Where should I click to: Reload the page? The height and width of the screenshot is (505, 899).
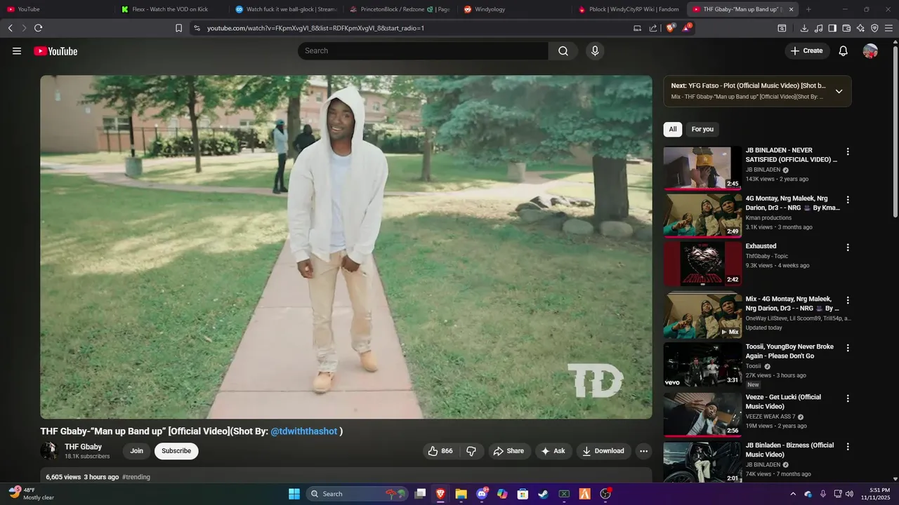38,28
